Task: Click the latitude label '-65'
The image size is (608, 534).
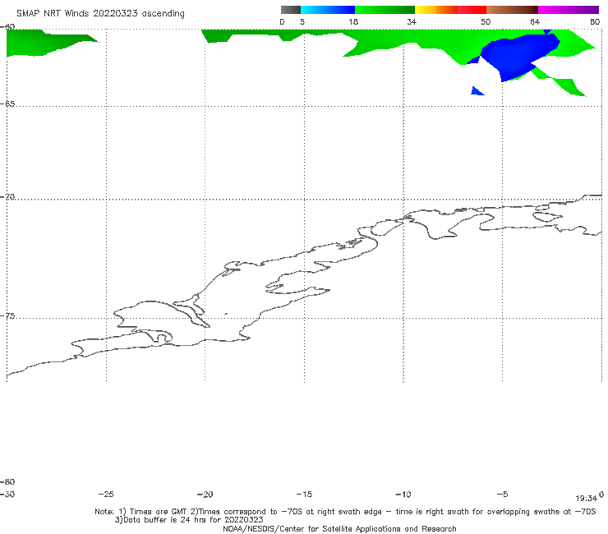Action: click(x=7, y=104)
